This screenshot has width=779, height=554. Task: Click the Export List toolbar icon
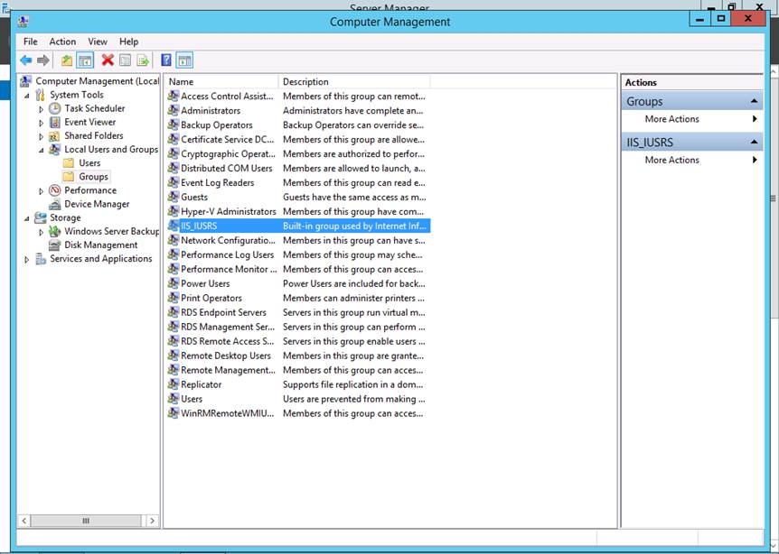(143, 60)
